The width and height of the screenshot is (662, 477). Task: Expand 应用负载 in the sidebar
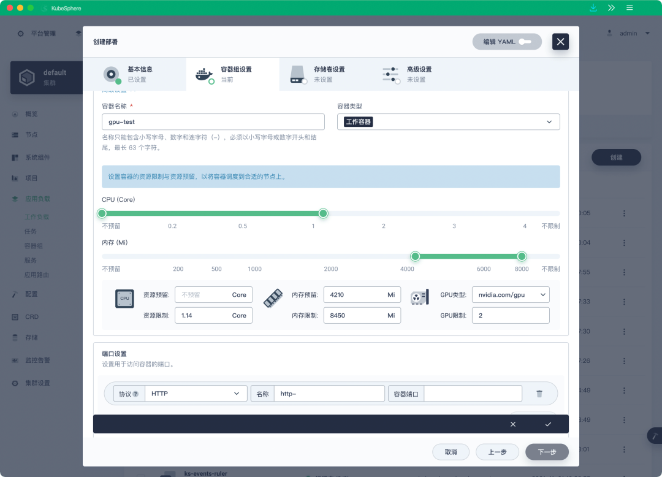point(31,199)
